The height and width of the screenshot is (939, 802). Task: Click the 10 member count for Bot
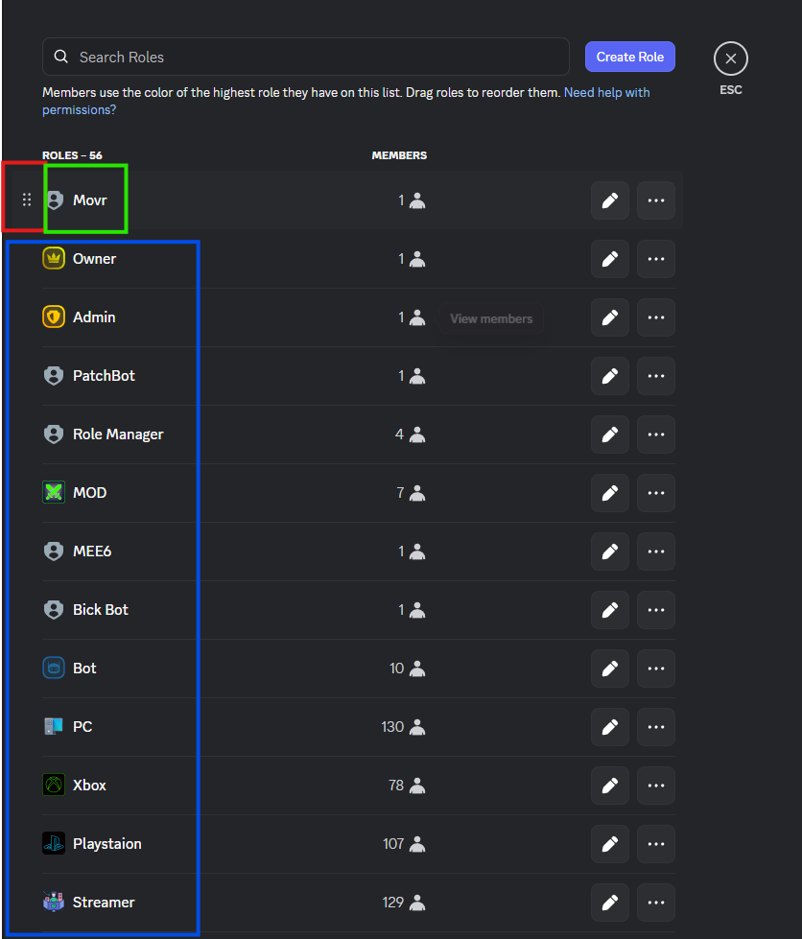408,669
